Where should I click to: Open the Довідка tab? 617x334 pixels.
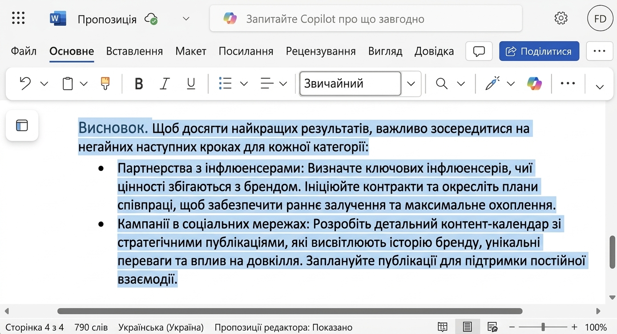434,51
